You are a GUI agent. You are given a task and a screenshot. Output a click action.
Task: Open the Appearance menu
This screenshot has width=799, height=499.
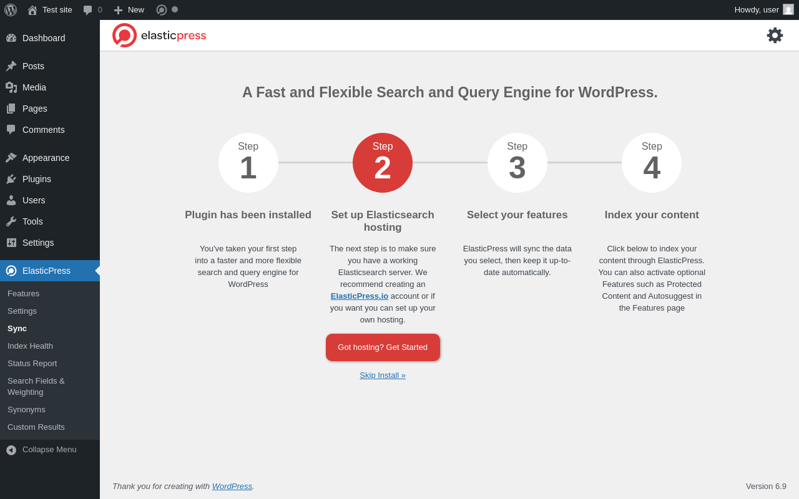50,158
